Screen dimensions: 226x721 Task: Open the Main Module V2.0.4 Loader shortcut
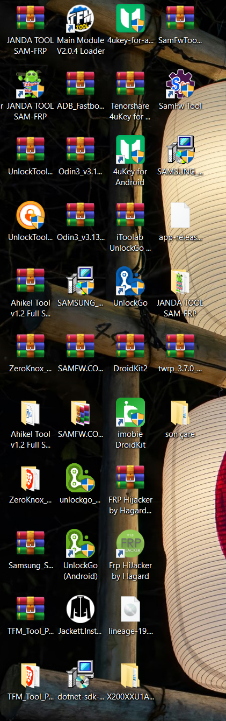coord(81,18)
